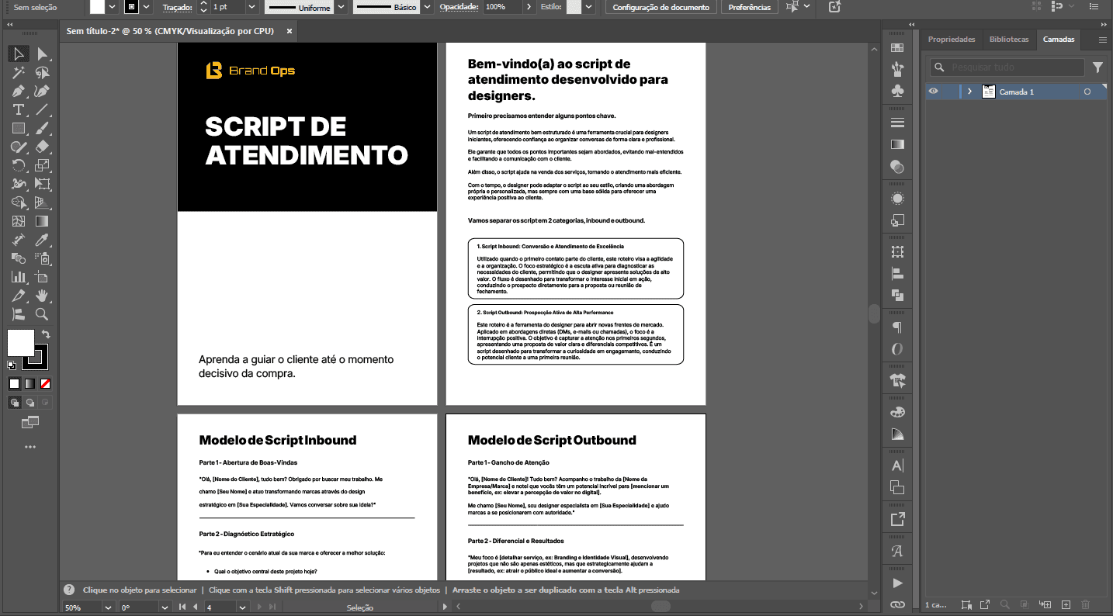Hide Camada 1 with its eye toggle
This screenshot has width=1113, height=616.
934,91
